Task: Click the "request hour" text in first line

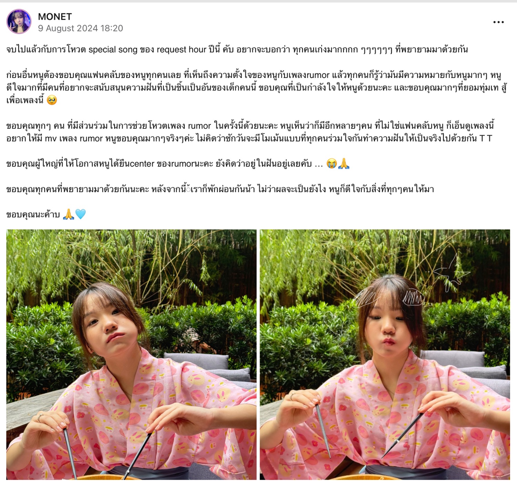Action: tap(181, 50)
